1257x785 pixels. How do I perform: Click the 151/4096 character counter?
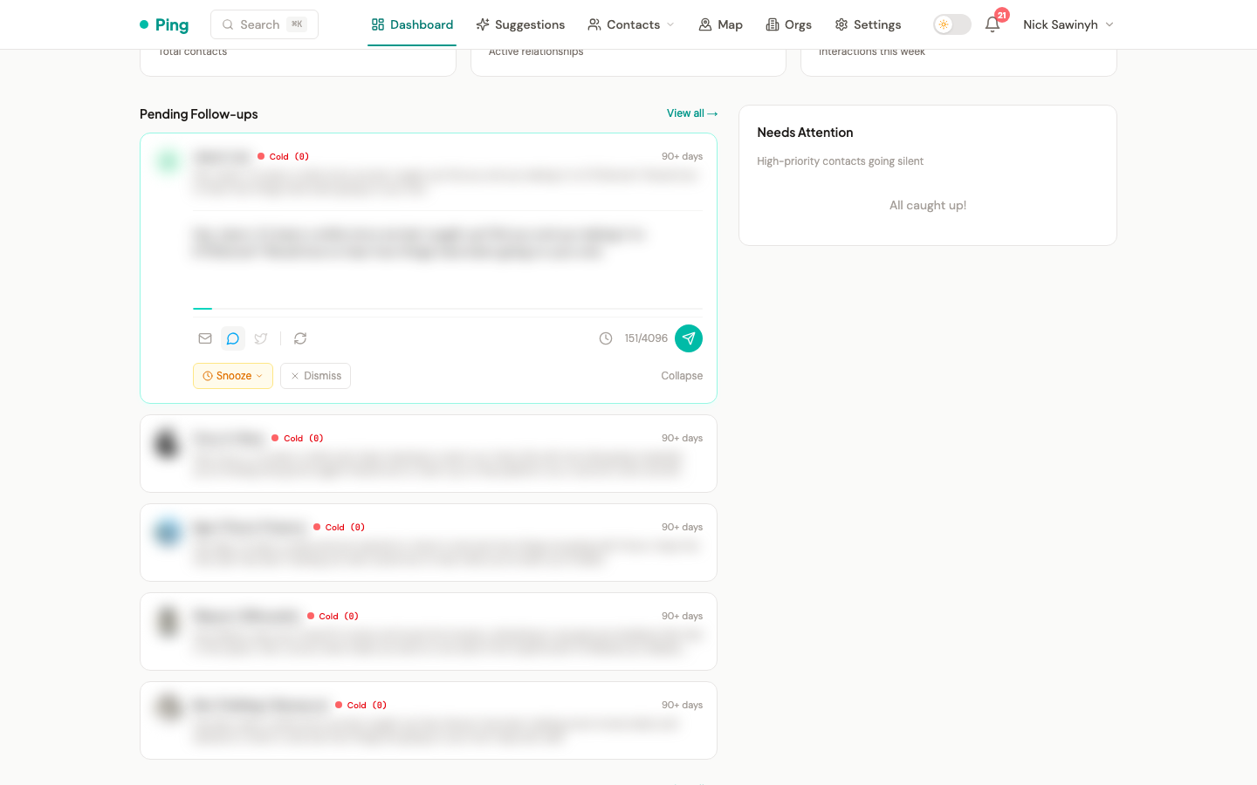646,338
